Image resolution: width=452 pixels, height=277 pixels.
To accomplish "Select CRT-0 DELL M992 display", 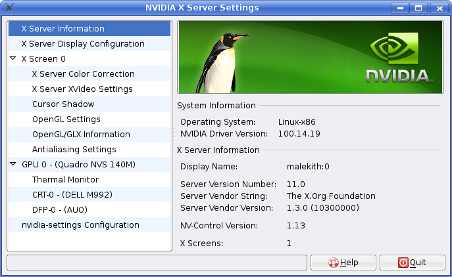I will pyautogui.click(x=66, y=195).
